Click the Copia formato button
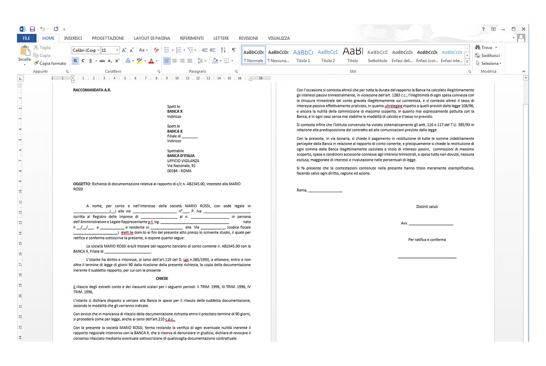 click(x=50, y=64)
